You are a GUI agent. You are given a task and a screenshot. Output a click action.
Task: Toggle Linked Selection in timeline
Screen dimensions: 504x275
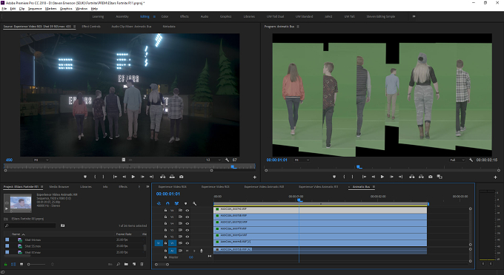pos(176,203)
